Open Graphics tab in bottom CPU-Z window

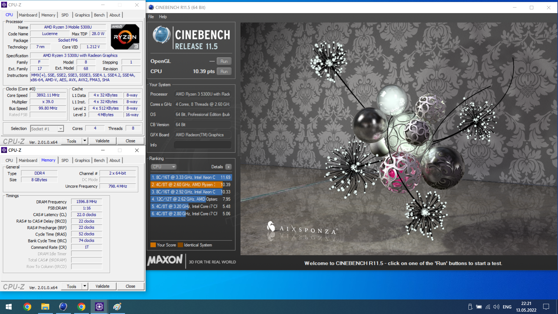pos(82,160)
